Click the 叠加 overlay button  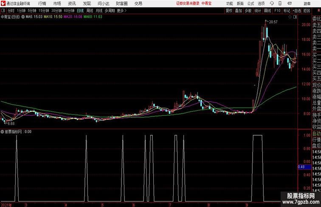click(x=239, y=11)
